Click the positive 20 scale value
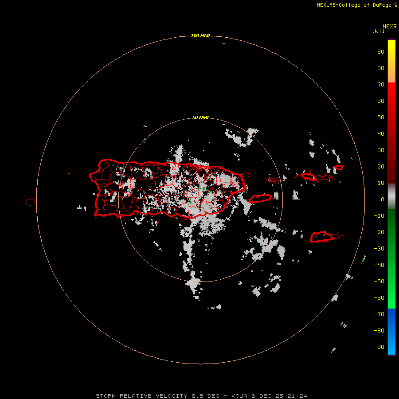The image size is (399, 399). 381,166
